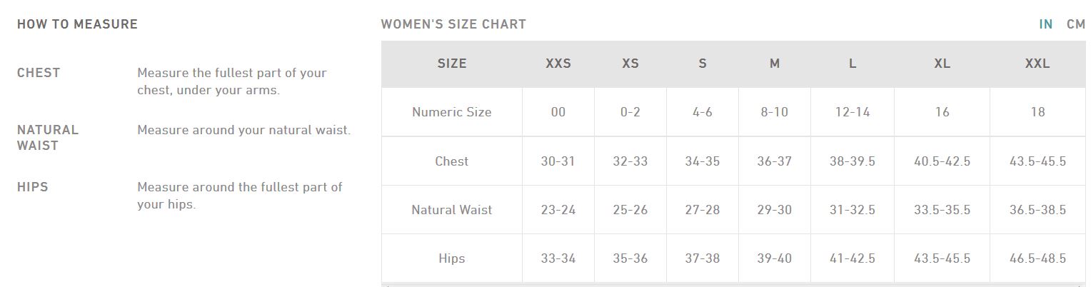Click the NATURAL WAIST guide label
This screenshot has width=1091, height=287.
pos(48,138)
